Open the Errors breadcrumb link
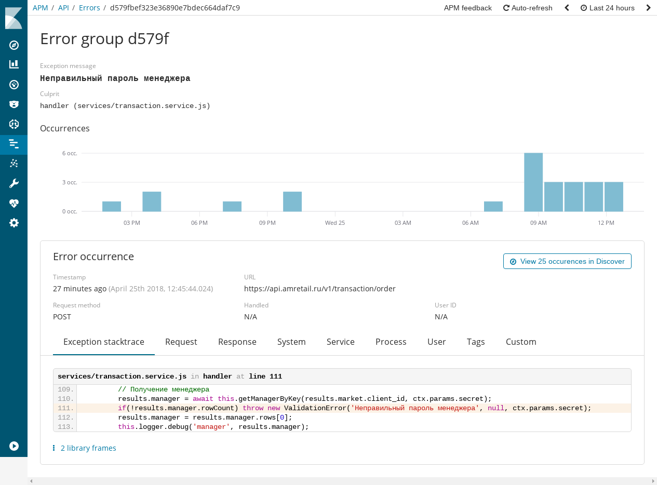Viewport: 657px width, 485px height. pyautogui.click(x=89, y=8)
